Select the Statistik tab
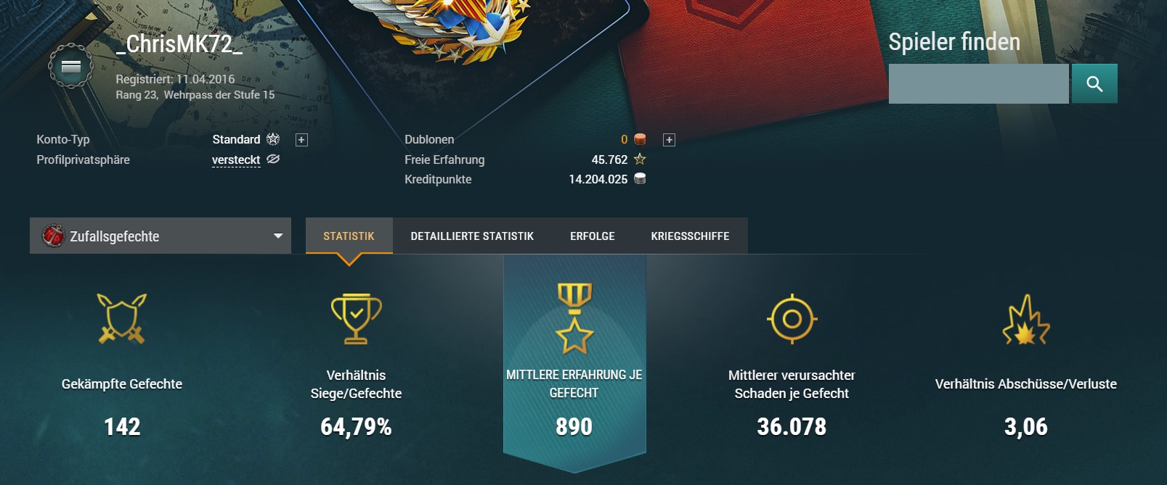Image resolution: width=1167 pixels, height=485 pixels. (349, 236)
